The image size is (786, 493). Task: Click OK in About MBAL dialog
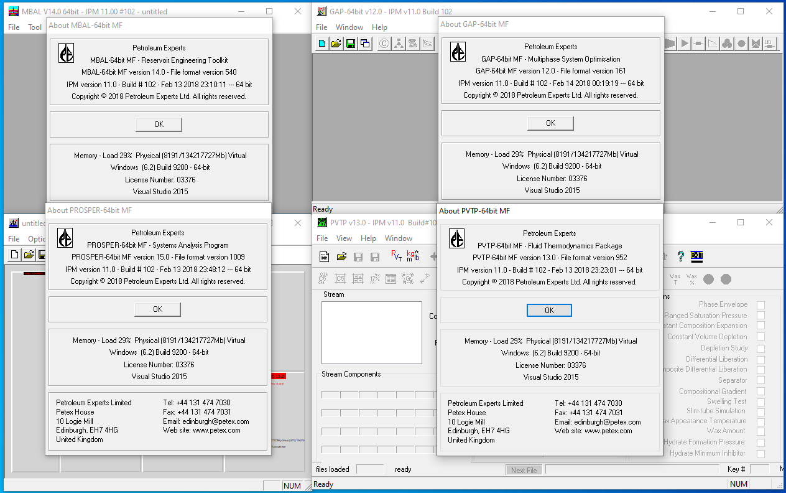pyautogui.click(x=159, y=124)
